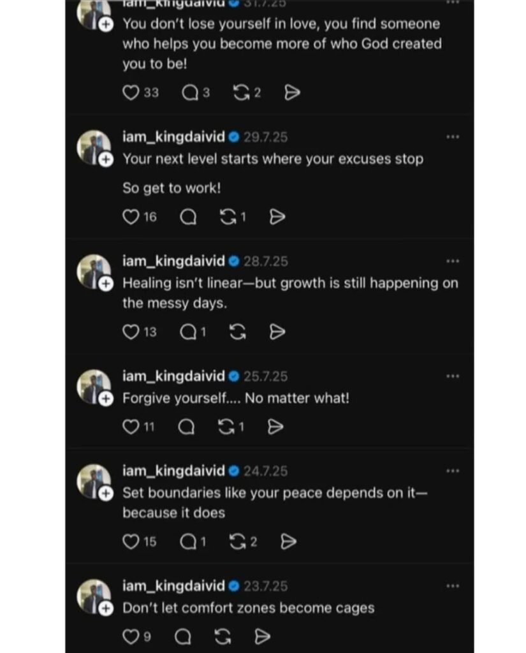This screenshot has height=653, width=526.
Task: Repost the 'Forgive yourself' post
Action: point(226,427)
